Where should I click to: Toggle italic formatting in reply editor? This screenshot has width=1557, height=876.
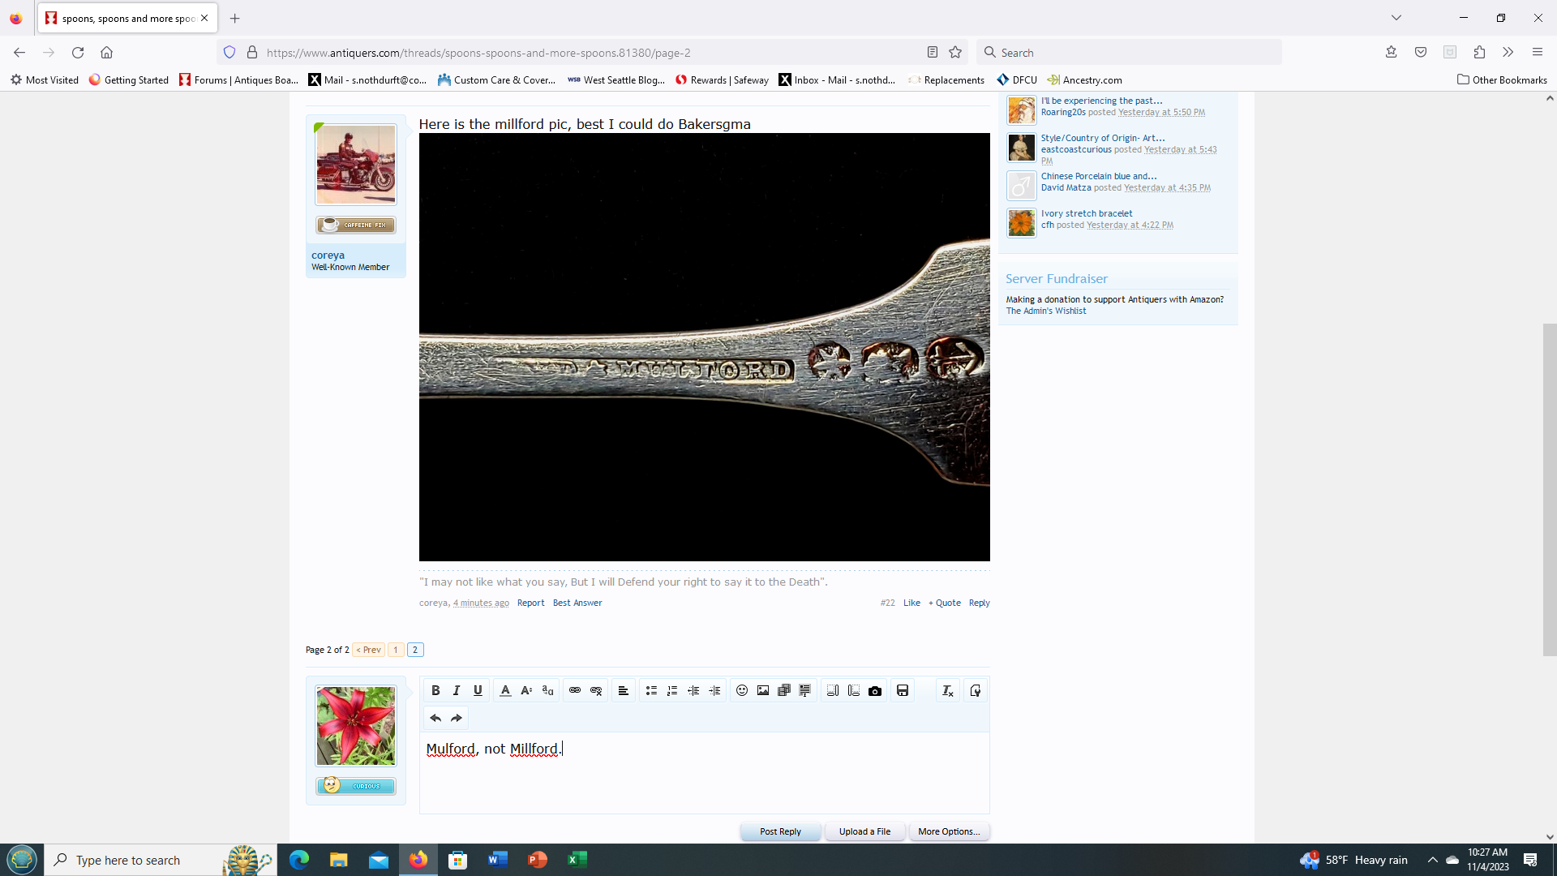pos(457,690)
